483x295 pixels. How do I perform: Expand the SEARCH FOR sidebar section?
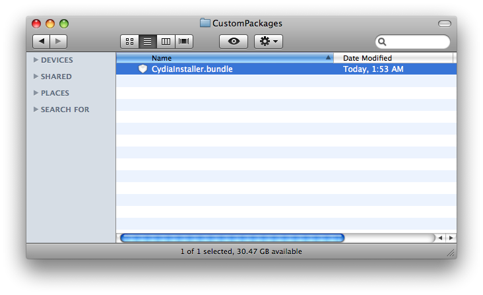[x=36, y=110]
